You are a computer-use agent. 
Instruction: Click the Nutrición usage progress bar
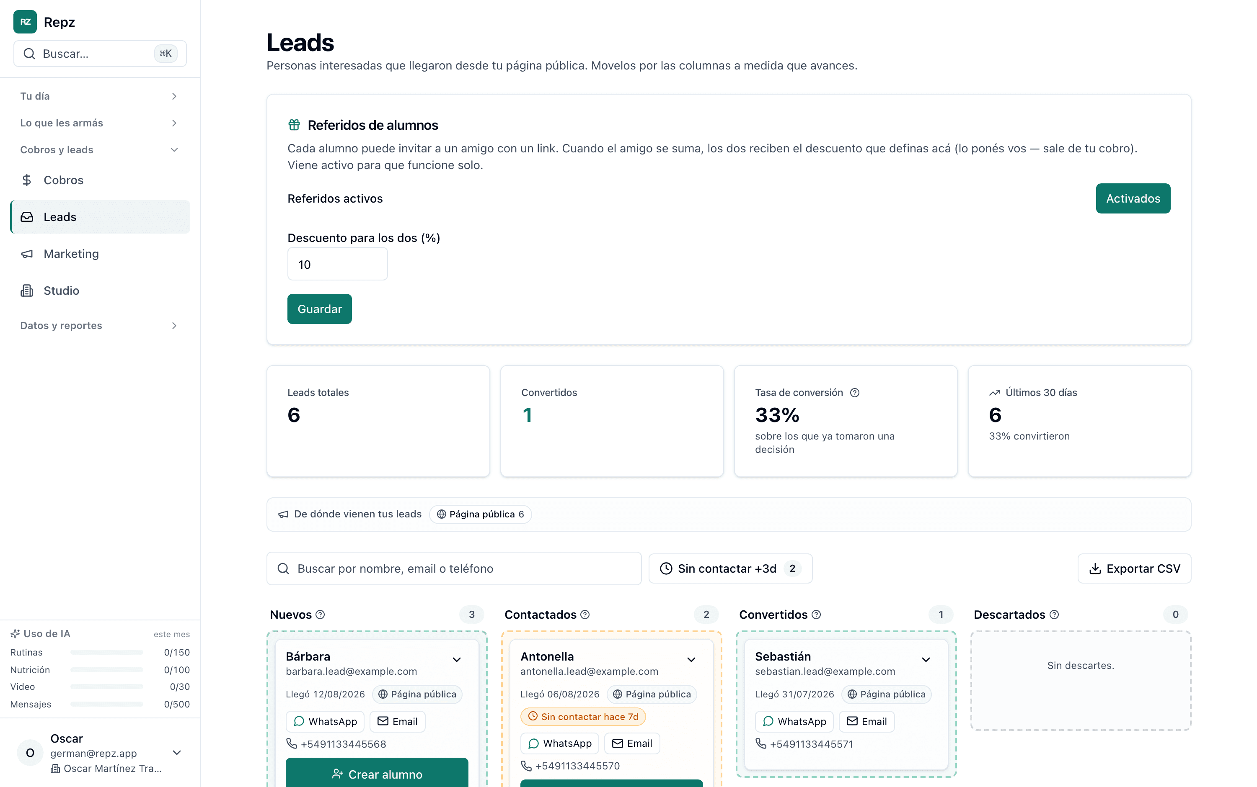click(x=107, y=670)
